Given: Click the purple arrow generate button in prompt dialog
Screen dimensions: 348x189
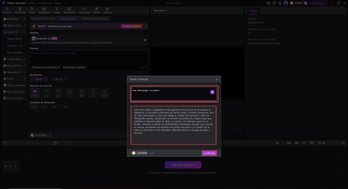Looking at the screenshot, I should tap(212, 92).
